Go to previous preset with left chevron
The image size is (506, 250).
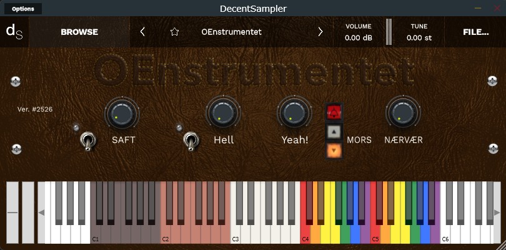(142, 32)
